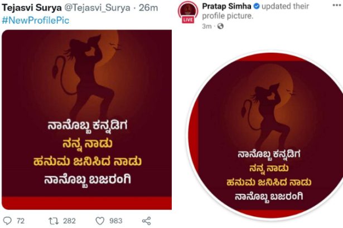Image resolution: width=343 pixels, height=228 pixels.
Task: Open the three-dot options menu on Facebook post
Action: point(337,5)
